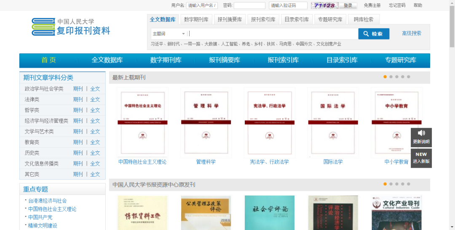The width and height of the screenshot is (455, 230).
Task: Open the 高级搜索 advanced search link
Action: coord(412,33)
